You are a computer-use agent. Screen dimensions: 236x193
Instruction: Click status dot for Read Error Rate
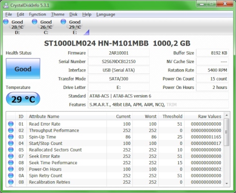(11, 124)
